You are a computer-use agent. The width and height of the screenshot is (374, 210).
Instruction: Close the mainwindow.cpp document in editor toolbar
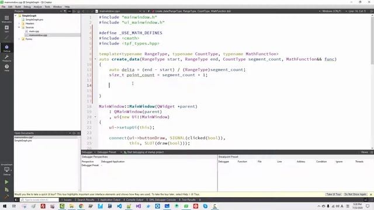click(144, 11)
